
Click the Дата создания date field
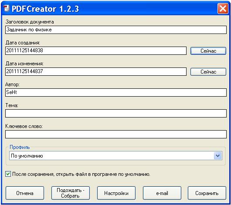coord(96,50)
